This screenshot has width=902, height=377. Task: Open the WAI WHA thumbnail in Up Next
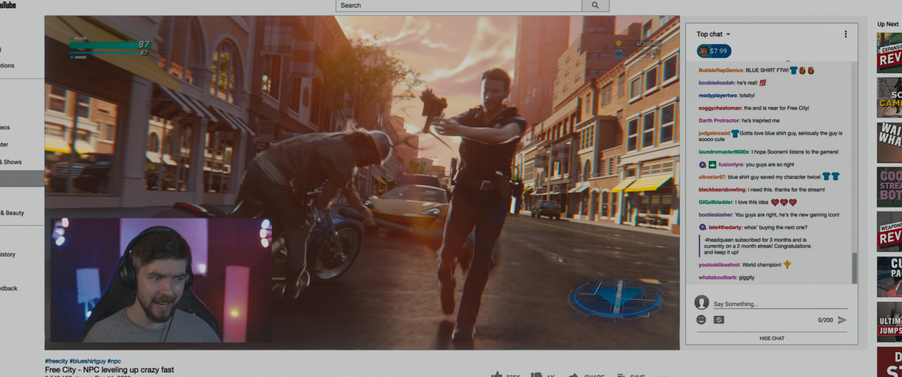(x=889, y=143)
